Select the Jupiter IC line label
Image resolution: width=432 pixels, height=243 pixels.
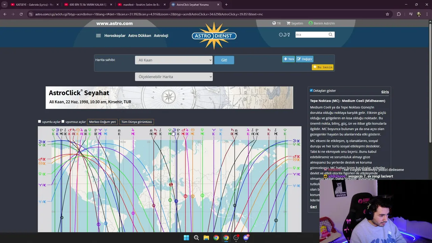(248, 132)
